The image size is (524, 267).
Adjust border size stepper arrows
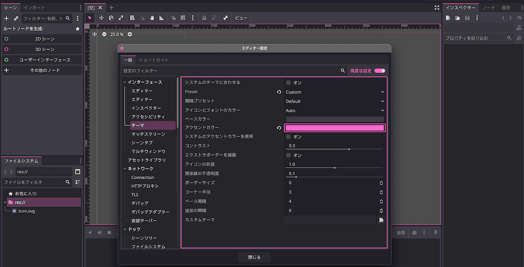381,183
